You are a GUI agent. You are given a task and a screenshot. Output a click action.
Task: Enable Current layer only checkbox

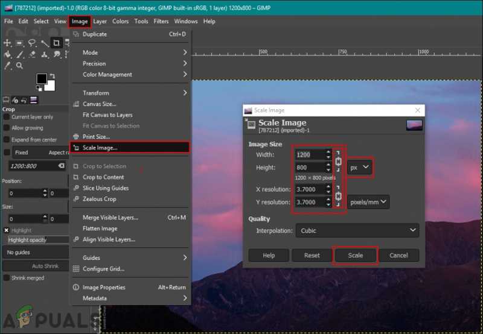click(7, 117)
